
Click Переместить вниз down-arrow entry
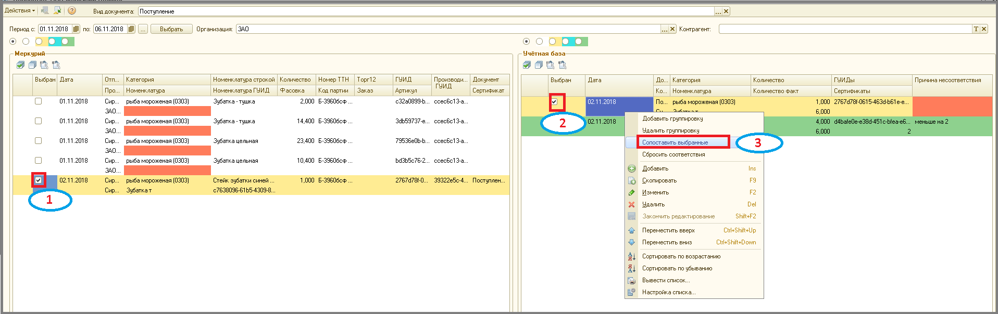(694, 242)
